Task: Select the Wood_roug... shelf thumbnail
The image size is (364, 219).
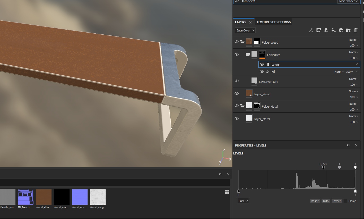Action: (98, 197)
